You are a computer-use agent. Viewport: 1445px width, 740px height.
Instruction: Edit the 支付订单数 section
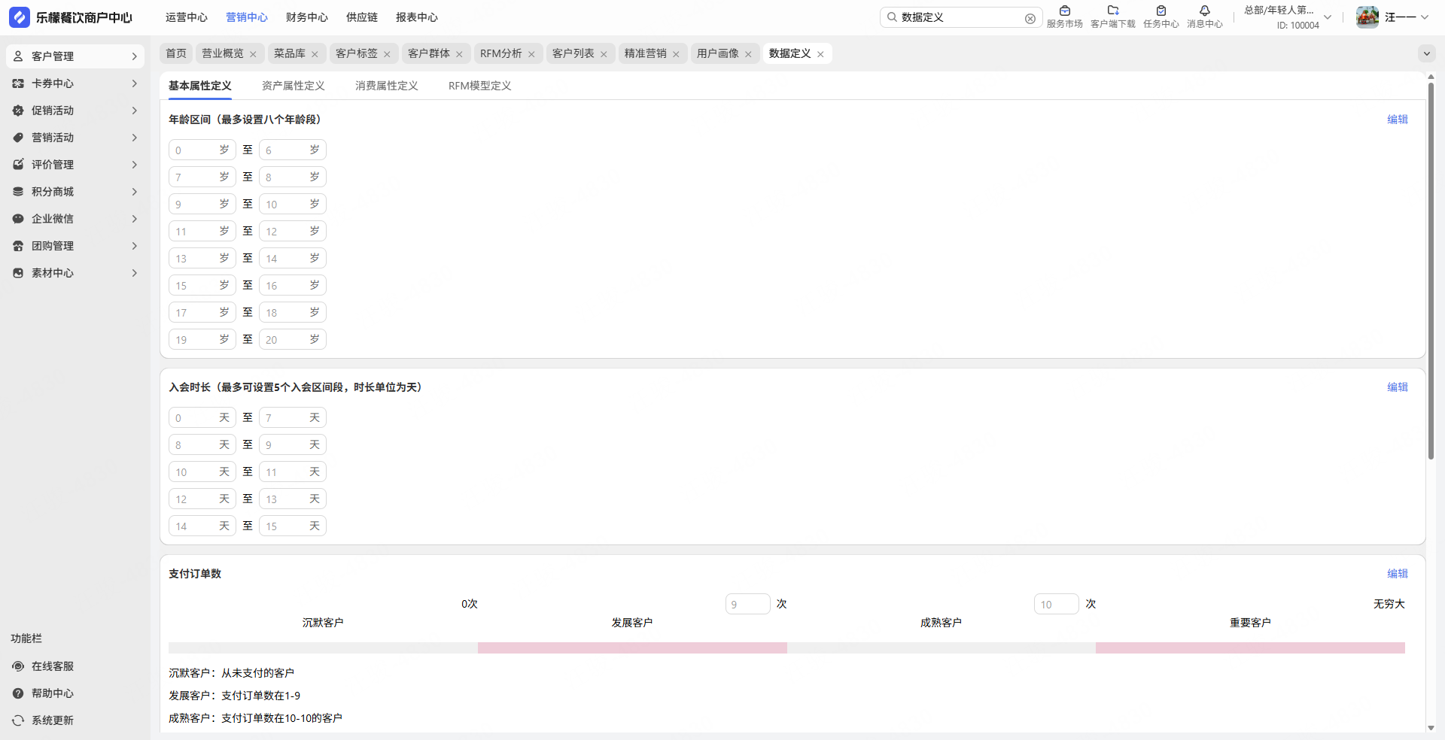click(1398, 574)
